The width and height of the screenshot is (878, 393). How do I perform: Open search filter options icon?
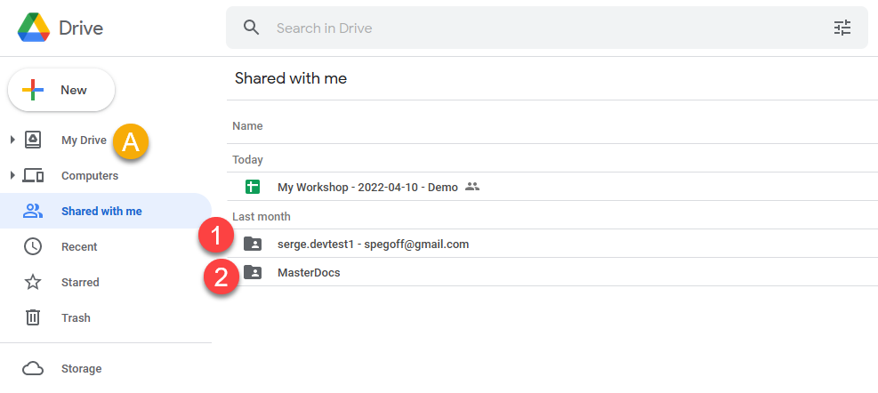(x=842, y=28)
